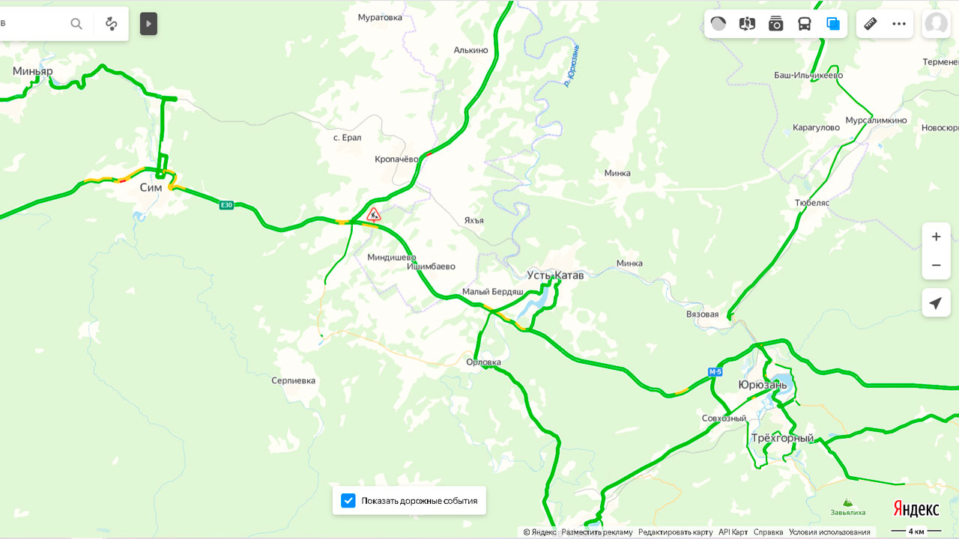Image resolution: width=959 pixels, height=539 pixels.
Task: Zoom in with the plus button
Action: point(936,237)
